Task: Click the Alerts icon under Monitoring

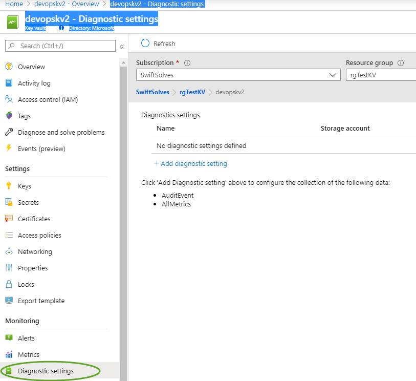Action: point(9,337)
